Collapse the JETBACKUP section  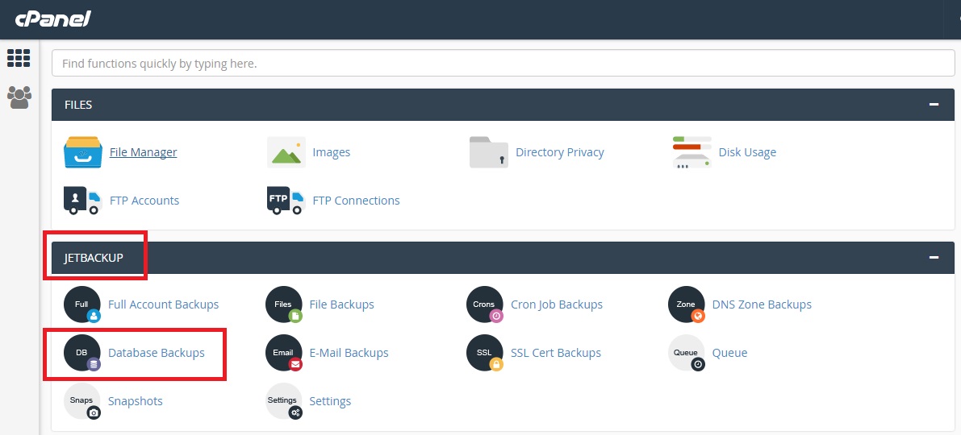(934, 258)
